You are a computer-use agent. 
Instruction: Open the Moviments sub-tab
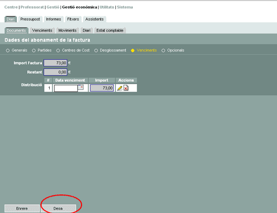tap(68, 30)
